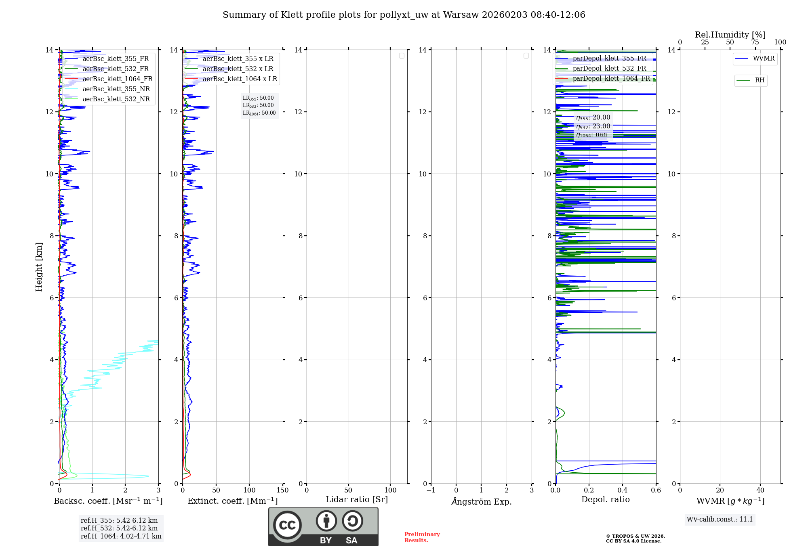
Task: Click the Creative Commons CC logo icon
Action: point(287,525)
